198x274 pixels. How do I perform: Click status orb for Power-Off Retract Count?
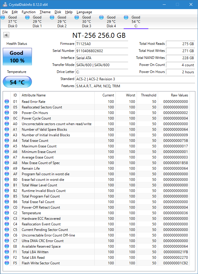pos(7,207)
